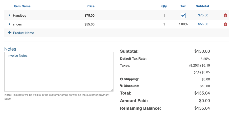The height and width of the screenshot is (120, 233).
Task: Click the $10.00 discount amount
Action: (x=205, y=86)
